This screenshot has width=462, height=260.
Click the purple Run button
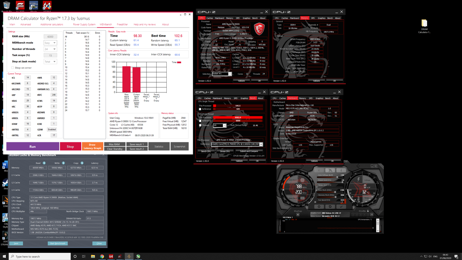click(x=32, y=146)
